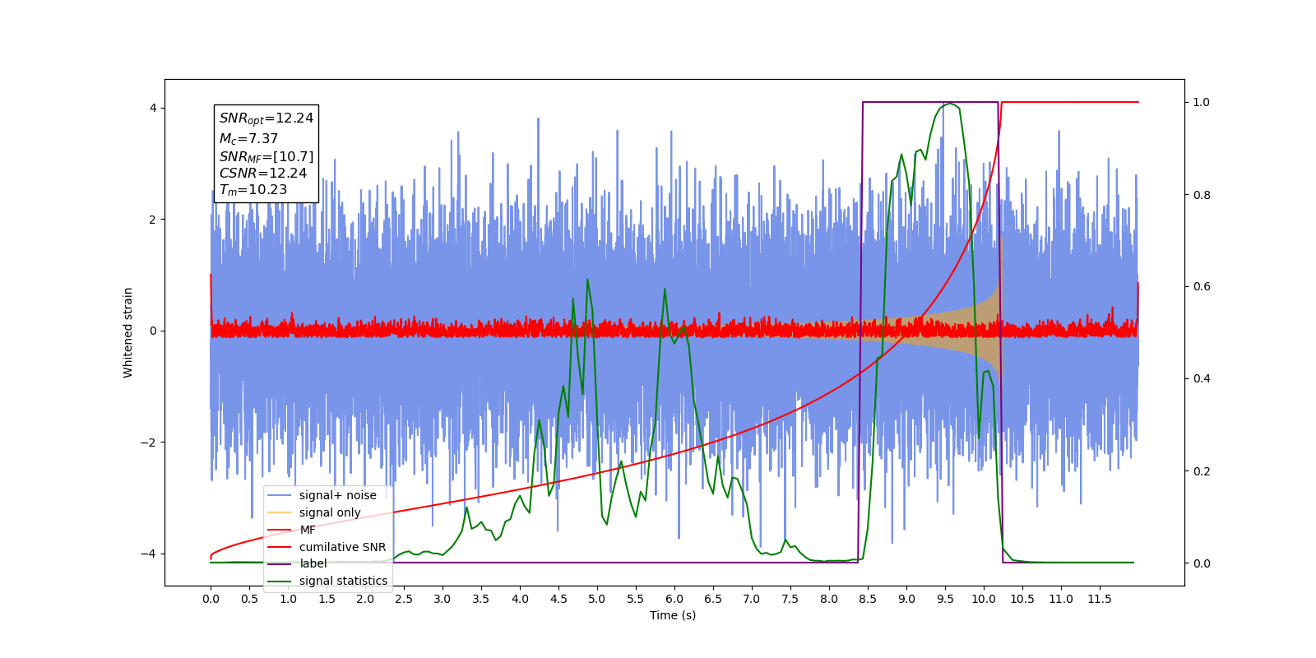1316x658 pixels.
Task: Click the left y-axis tick label −2
Action: coord(149,443)
